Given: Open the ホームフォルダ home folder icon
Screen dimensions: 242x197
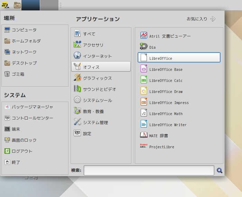Looking at the screenshot, I should (7, 41).
